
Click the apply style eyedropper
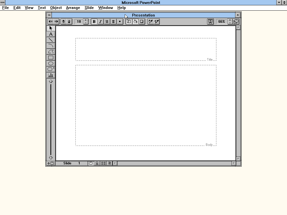(x=157, y=22)
